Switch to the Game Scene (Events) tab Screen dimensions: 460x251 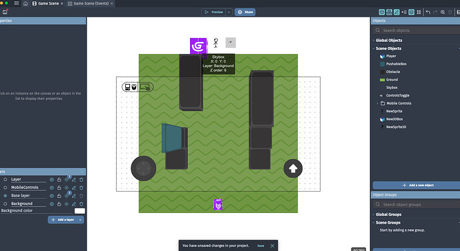click(x=91, y=3)
